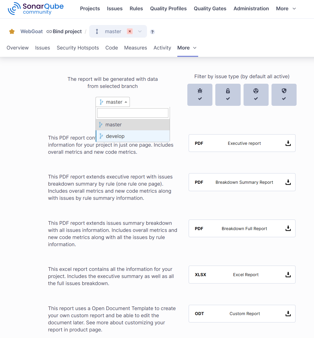The width and height of the screenshot is (314, 338).
Task: Toggle the vulnerability unlocked padlock filter
Action: pos(228,95)
